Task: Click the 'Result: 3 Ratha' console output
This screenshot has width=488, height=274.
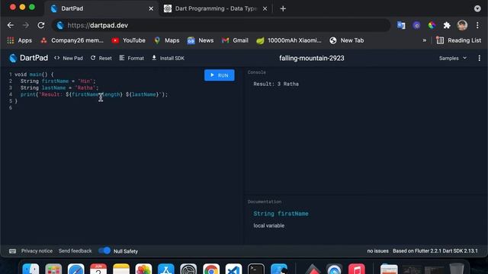Action: coord(276,84)
